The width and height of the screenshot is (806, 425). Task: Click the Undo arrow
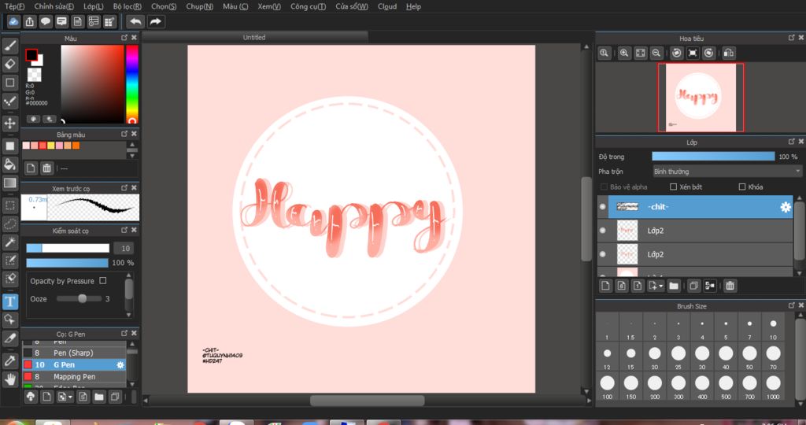pos(135,21)
